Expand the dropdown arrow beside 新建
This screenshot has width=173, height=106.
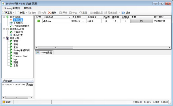27,13
